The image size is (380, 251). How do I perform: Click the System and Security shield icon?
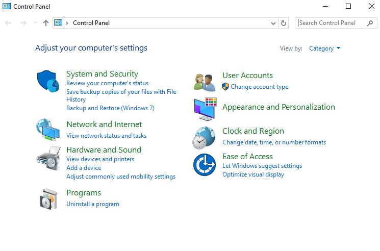tap(48, 82)
